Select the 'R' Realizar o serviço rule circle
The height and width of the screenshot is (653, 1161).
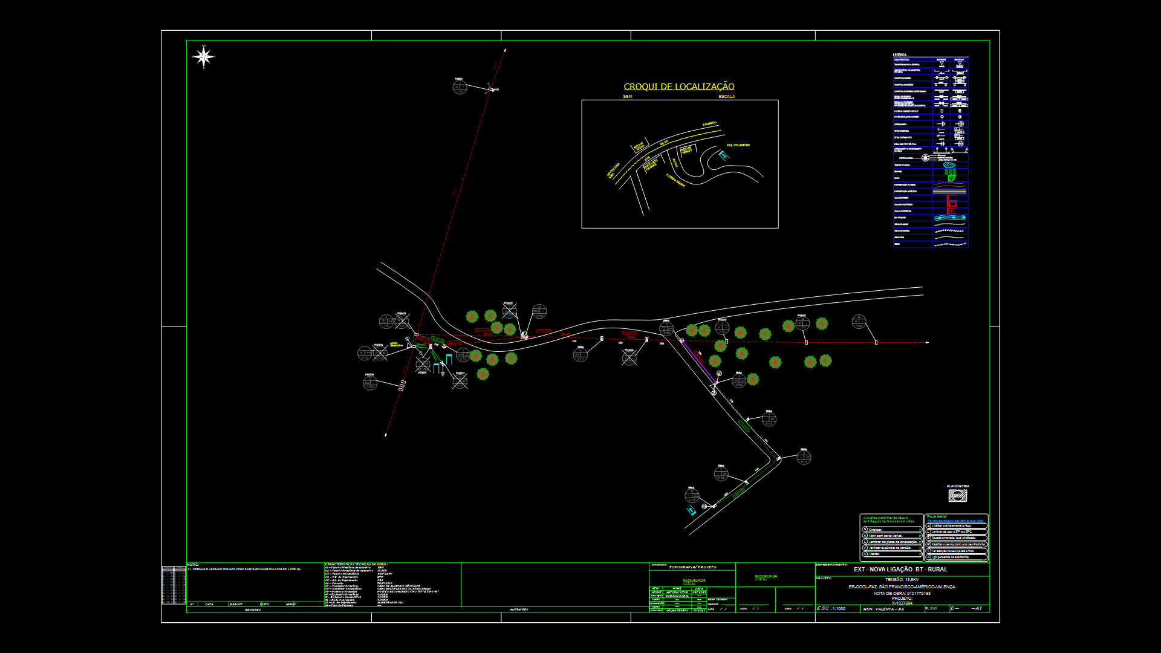(928, 544)
